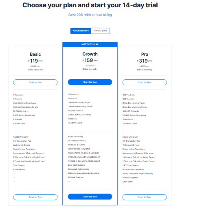Click 24/7 Chat Support in Pro plan
This screenshot has height=208, width=224.
pyautogui.click(x=131, y=165)
